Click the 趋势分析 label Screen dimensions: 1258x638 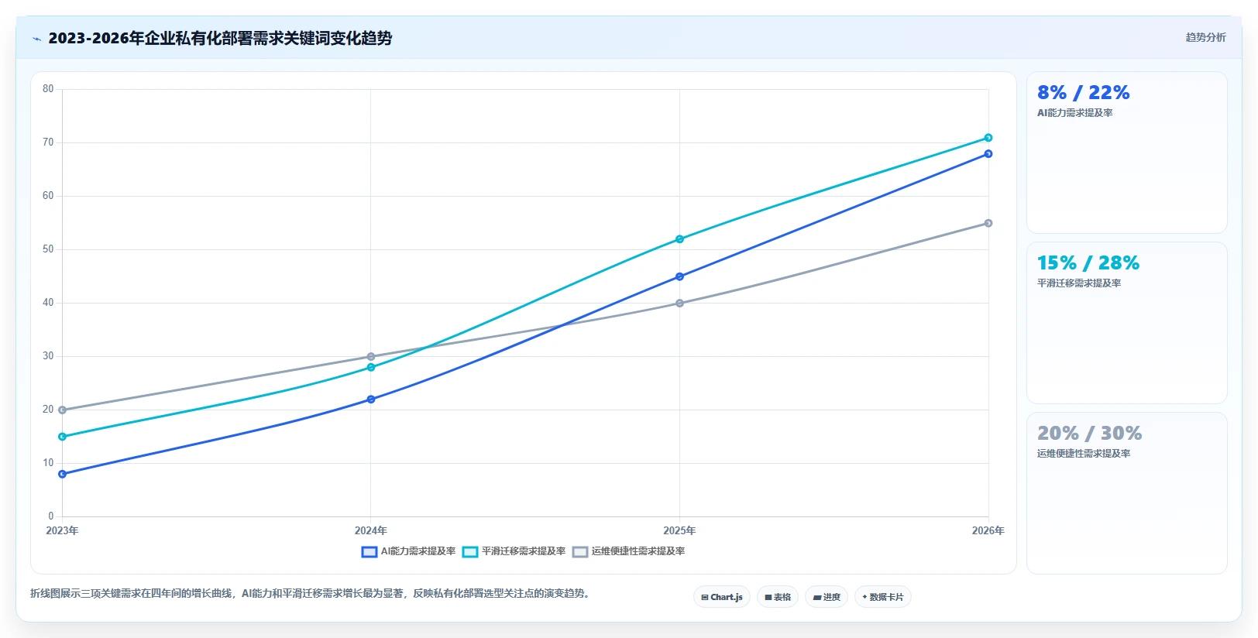(1205, 37)
